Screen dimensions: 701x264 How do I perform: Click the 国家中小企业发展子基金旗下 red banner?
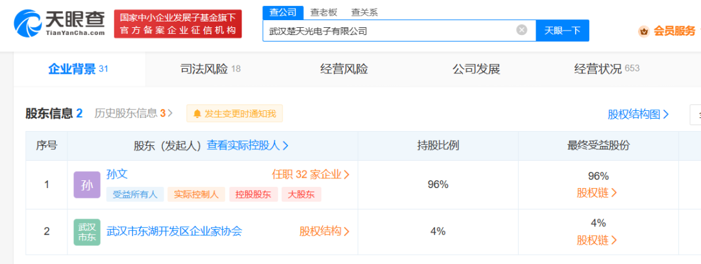coord(178,23)
